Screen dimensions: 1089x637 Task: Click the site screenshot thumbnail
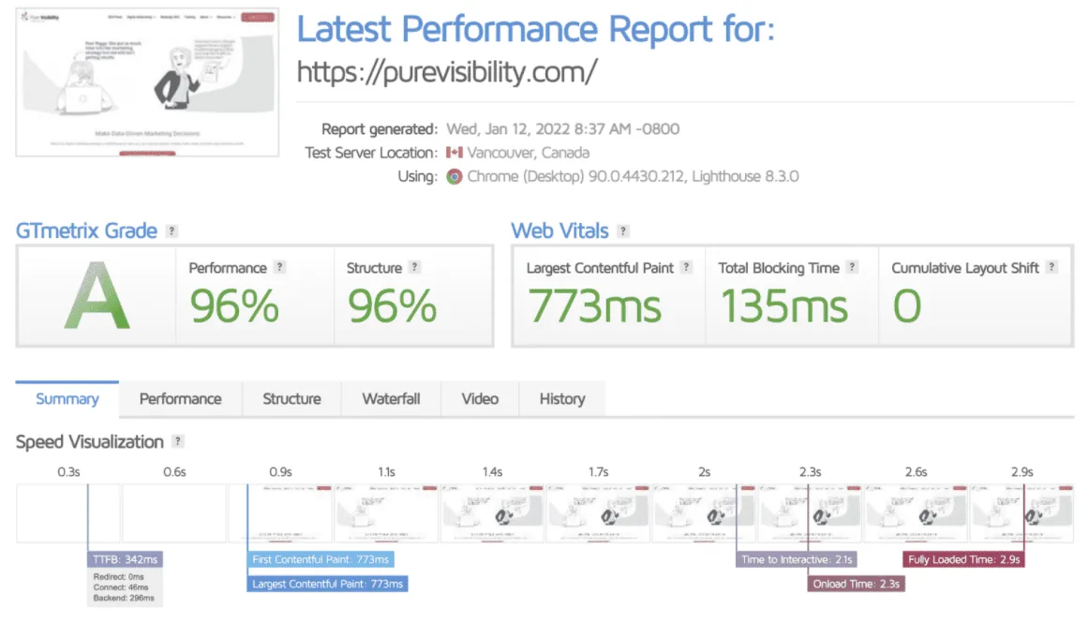coord(148,82)
